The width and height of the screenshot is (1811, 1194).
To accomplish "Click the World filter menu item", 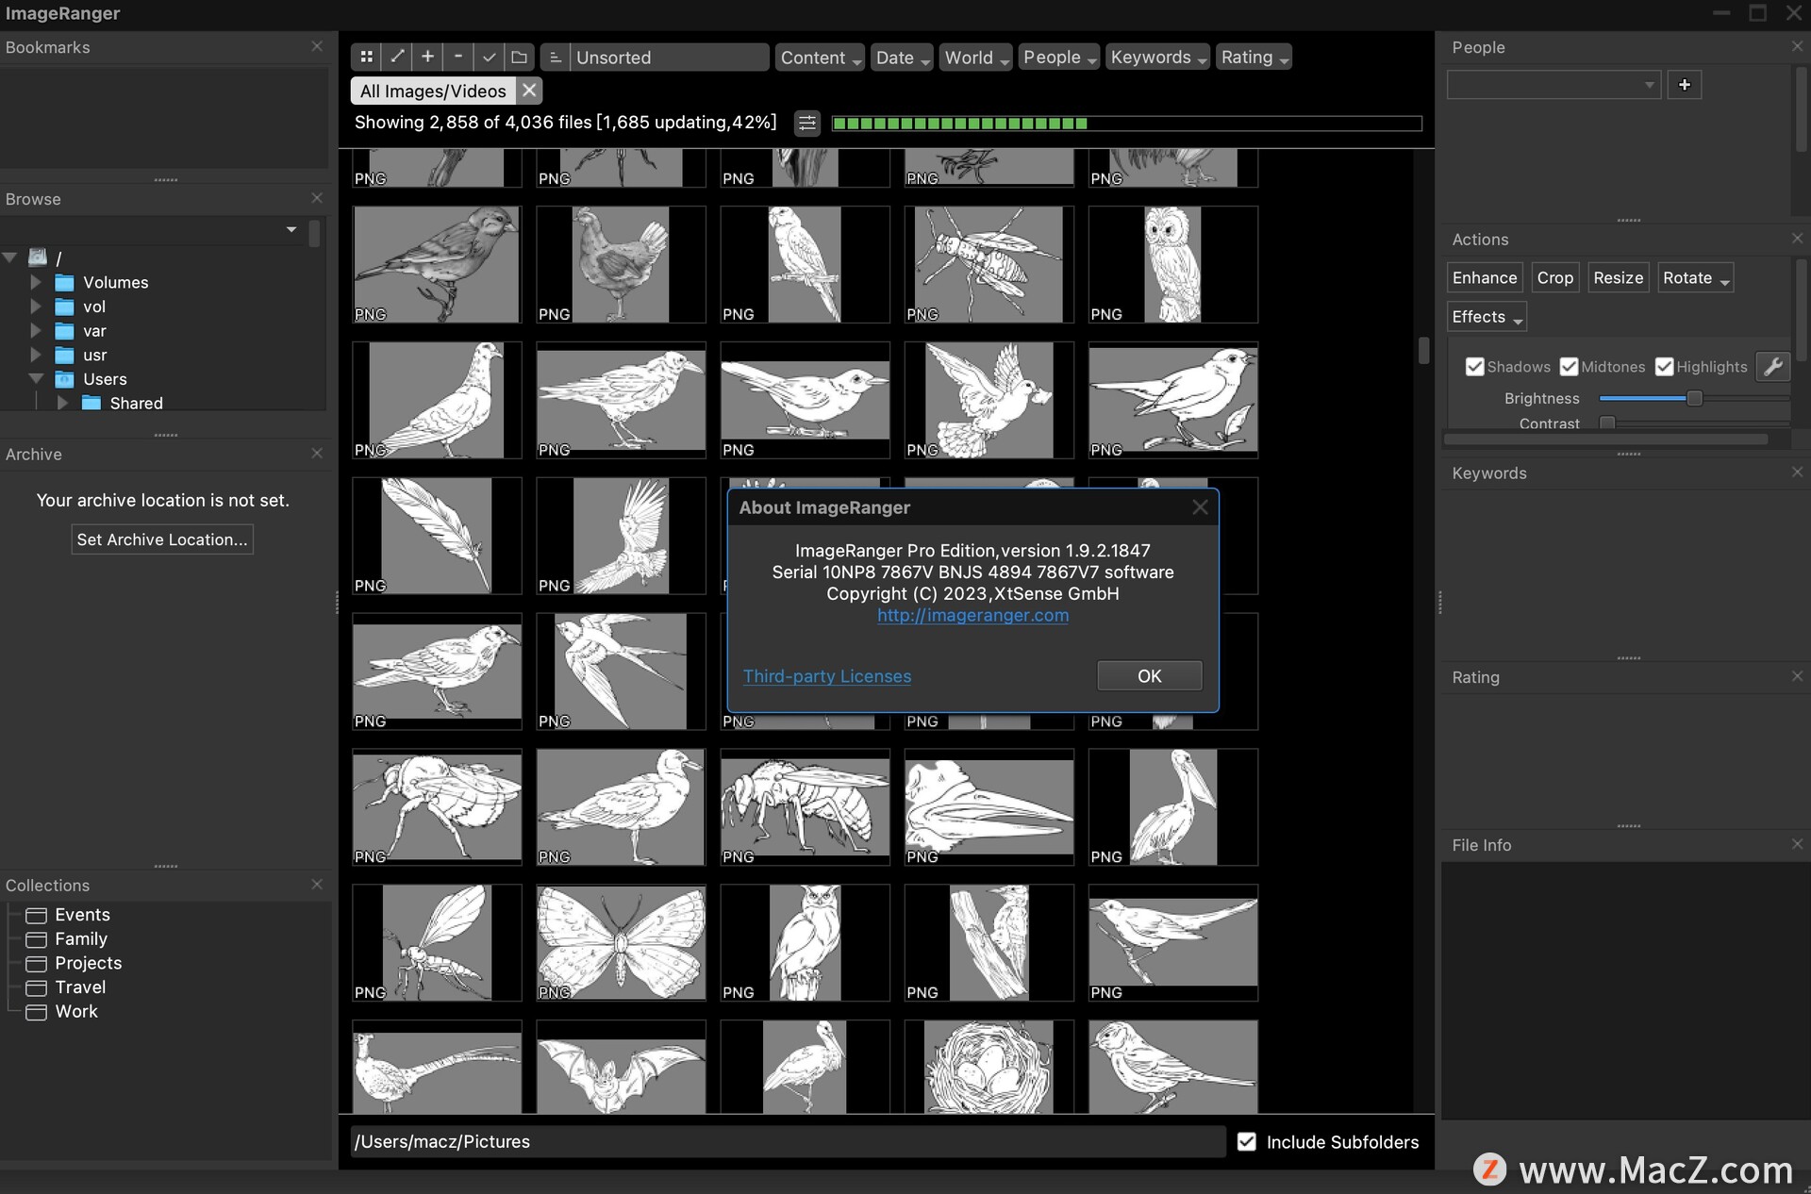I will [972, 56].
